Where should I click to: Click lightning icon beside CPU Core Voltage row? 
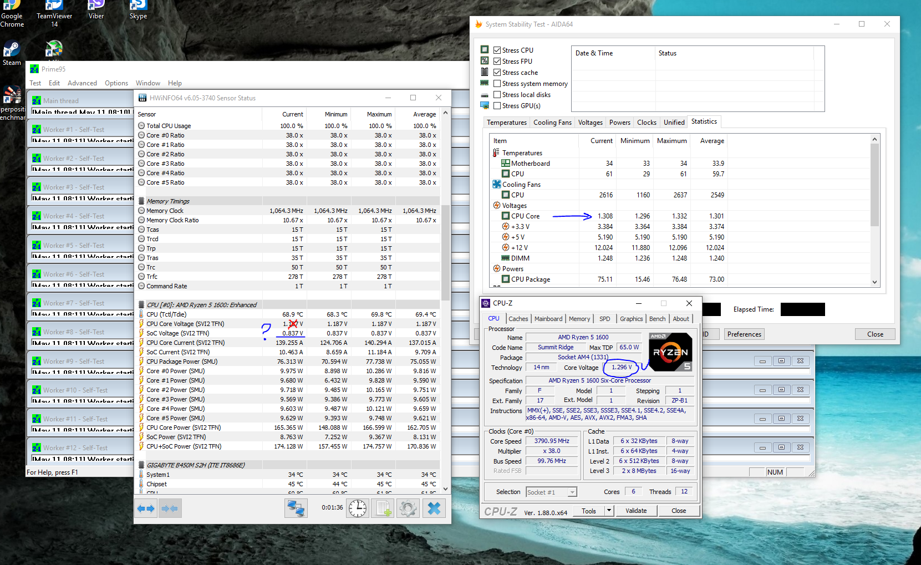point(141,324)
